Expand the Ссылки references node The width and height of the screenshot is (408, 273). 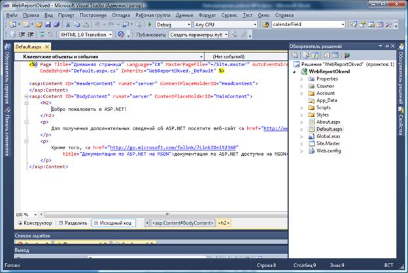(301, 86)
